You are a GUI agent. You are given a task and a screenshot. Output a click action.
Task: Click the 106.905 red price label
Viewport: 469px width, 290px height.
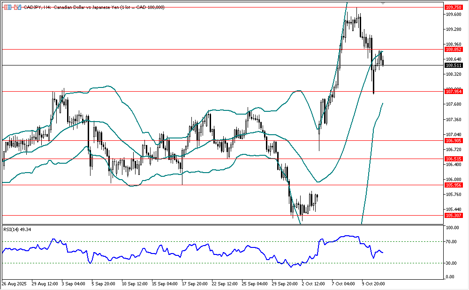pos(453,141)
